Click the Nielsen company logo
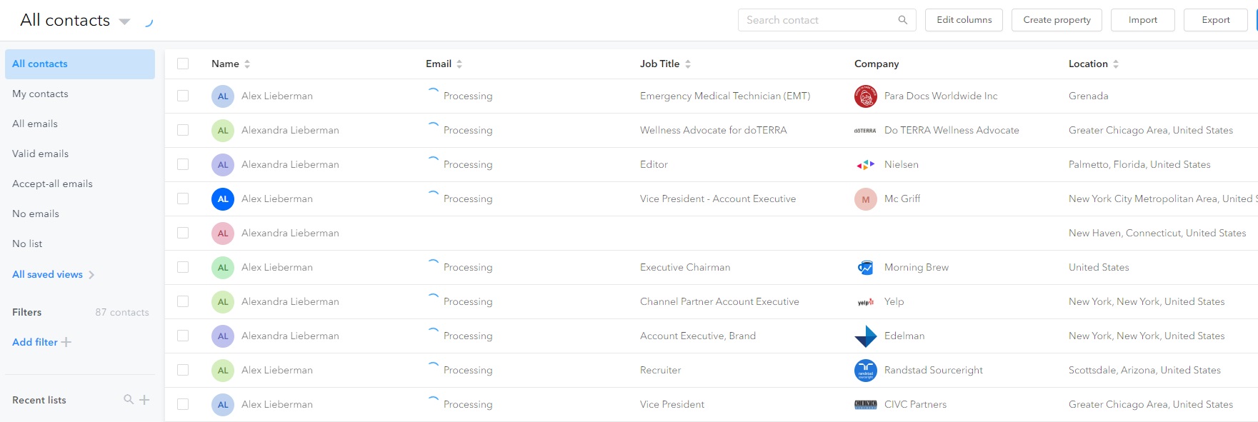 point(866,165)
